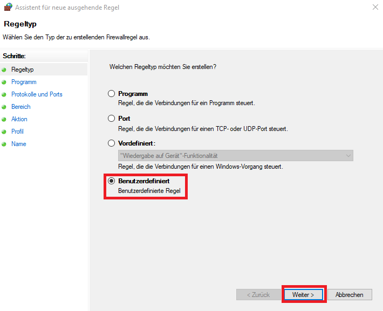Viewport: 383px width, 311px height.
Task: Click green bullet beside Aktion step
Action: click(x=4, y=119)
